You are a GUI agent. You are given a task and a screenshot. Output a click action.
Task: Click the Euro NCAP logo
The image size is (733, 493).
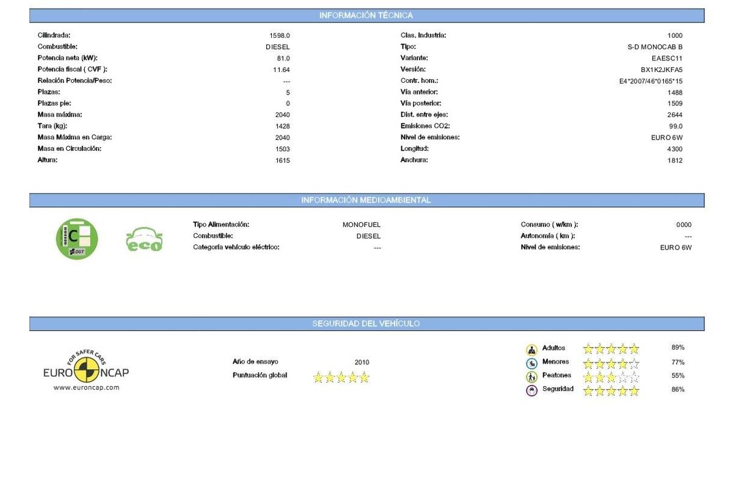pos(86,372)
